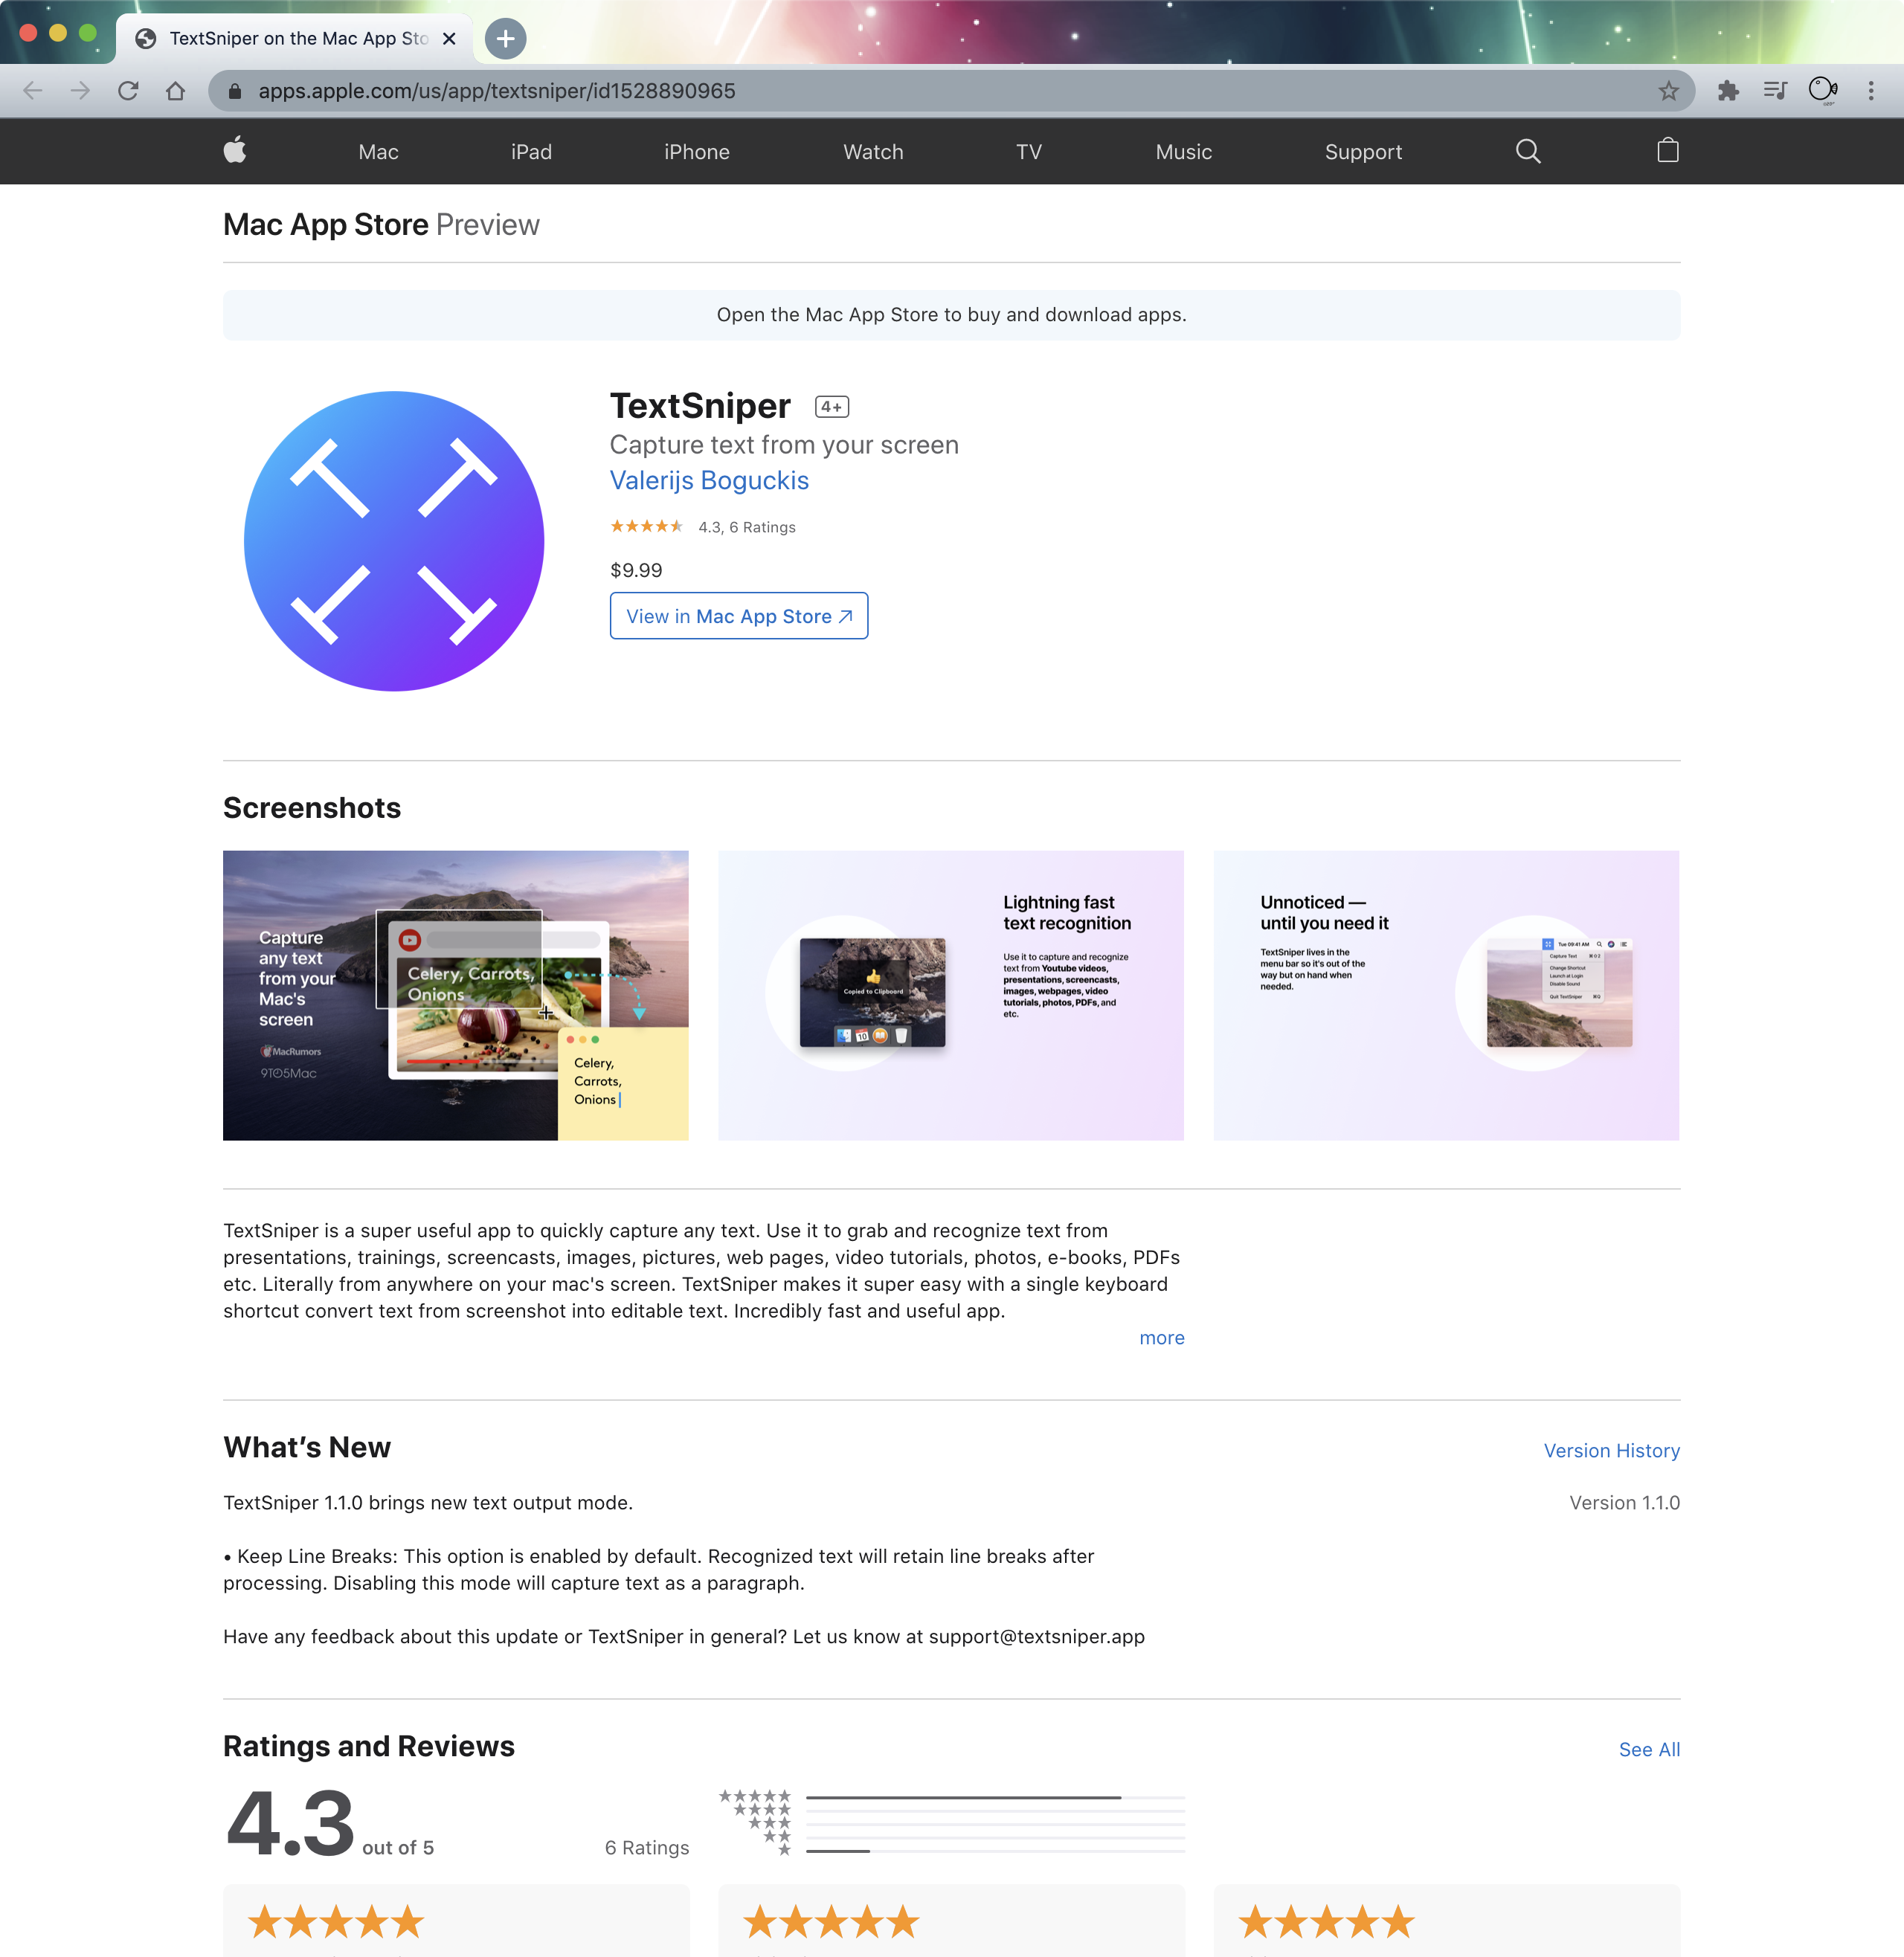
Task: Open Version History
Action: click(1611, 1450)
